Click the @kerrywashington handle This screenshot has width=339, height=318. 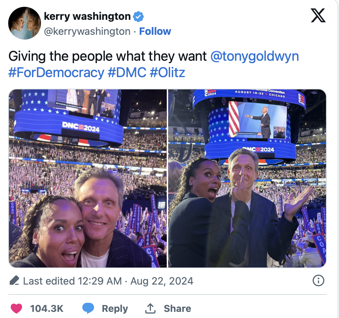click(x=87, y=31)
